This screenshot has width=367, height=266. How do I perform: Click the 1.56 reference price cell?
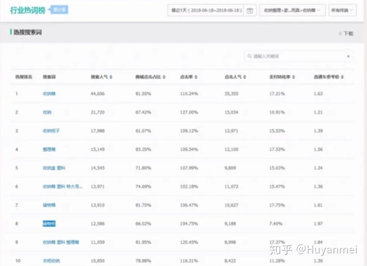tap(318, 149)
